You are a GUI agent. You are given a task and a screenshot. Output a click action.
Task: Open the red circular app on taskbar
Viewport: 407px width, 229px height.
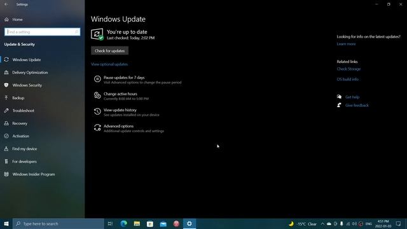click(176, 223)
